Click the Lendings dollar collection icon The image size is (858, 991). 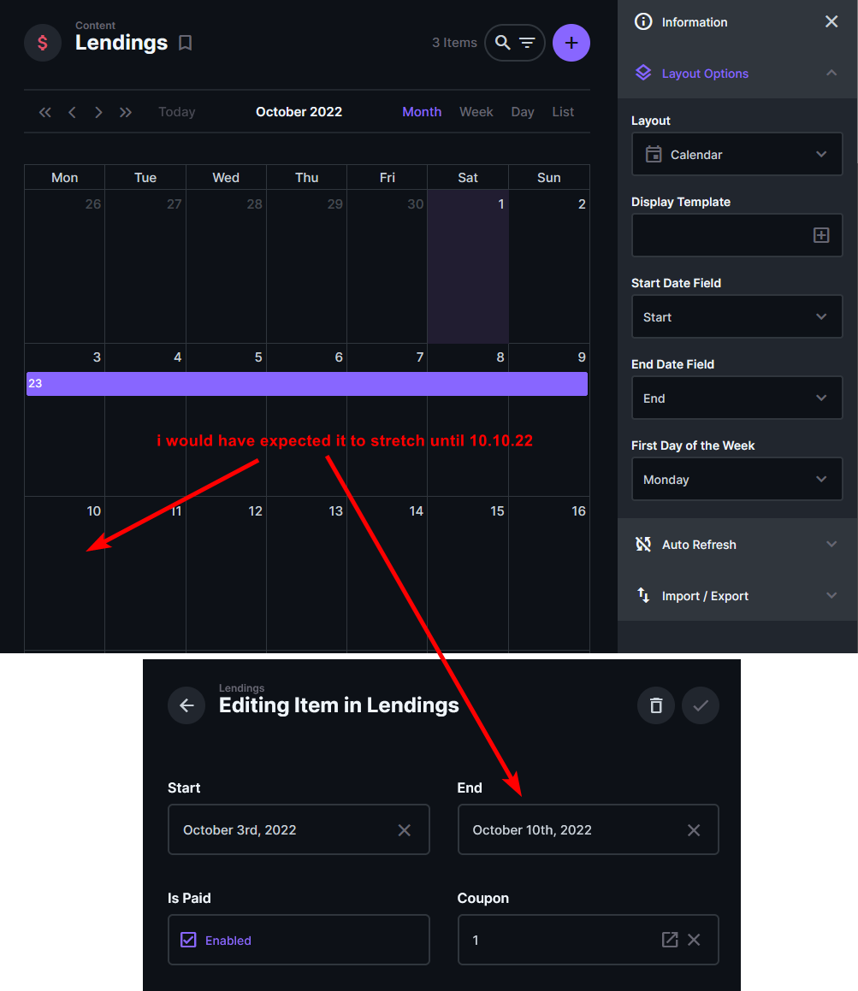point(42,42)
